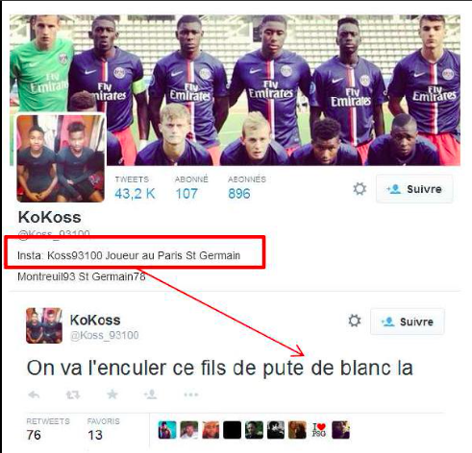
Task: Click the add-person icon under the tweet
Action: 150,394
